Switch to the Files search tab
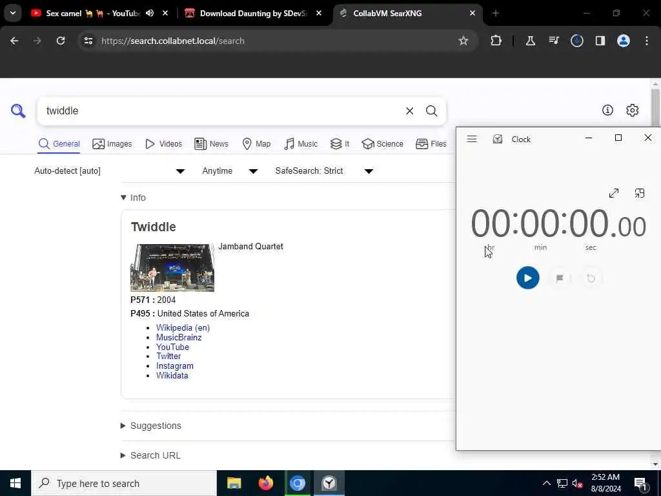The image size is (661, 496). tap(431, 144)
